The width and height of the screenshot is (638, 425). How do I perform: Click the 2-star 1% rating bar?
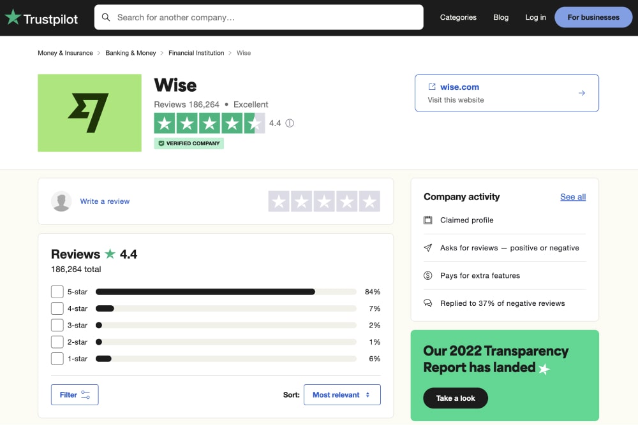226,342
